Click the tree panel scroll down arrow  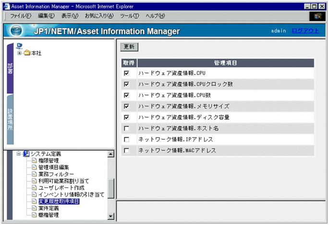111,216
